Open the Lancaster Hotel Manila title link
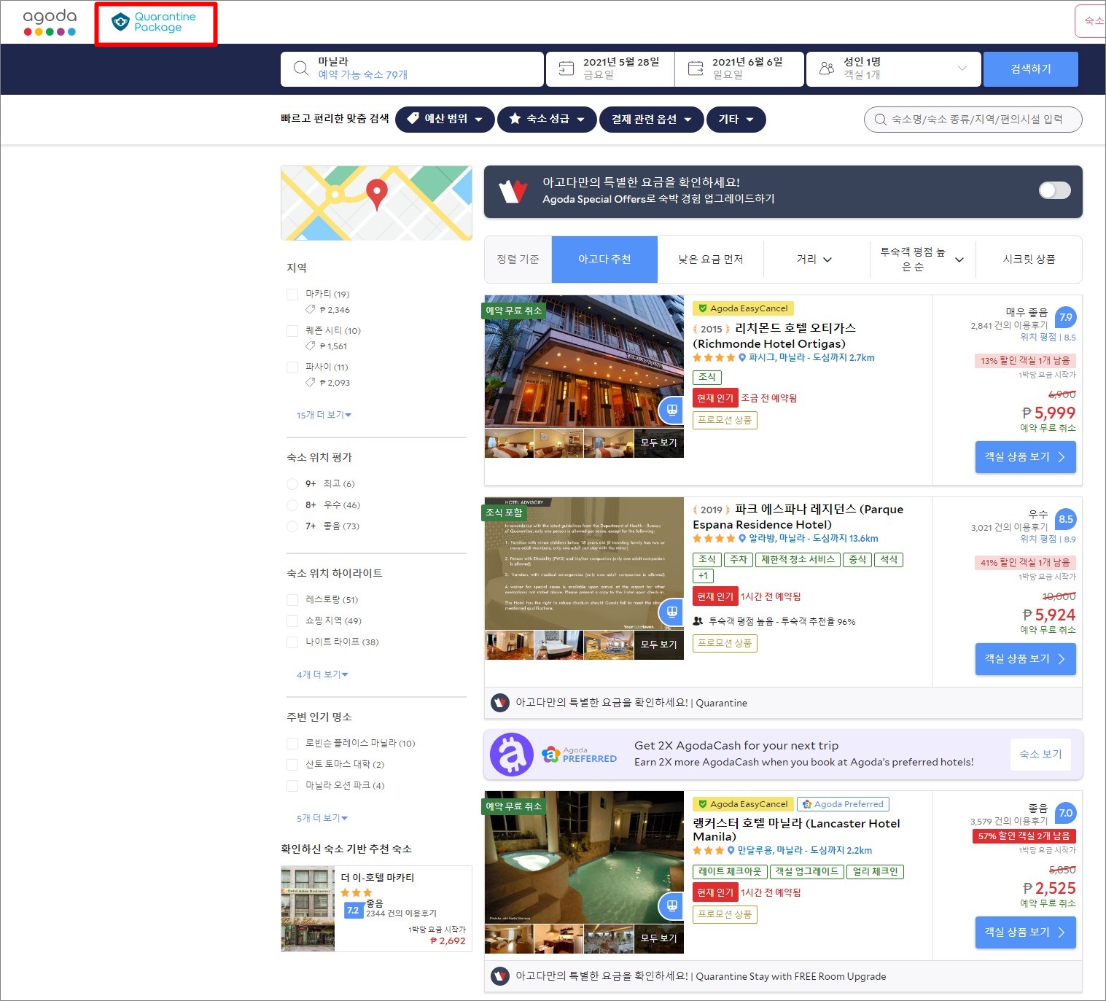 point(796,830)
